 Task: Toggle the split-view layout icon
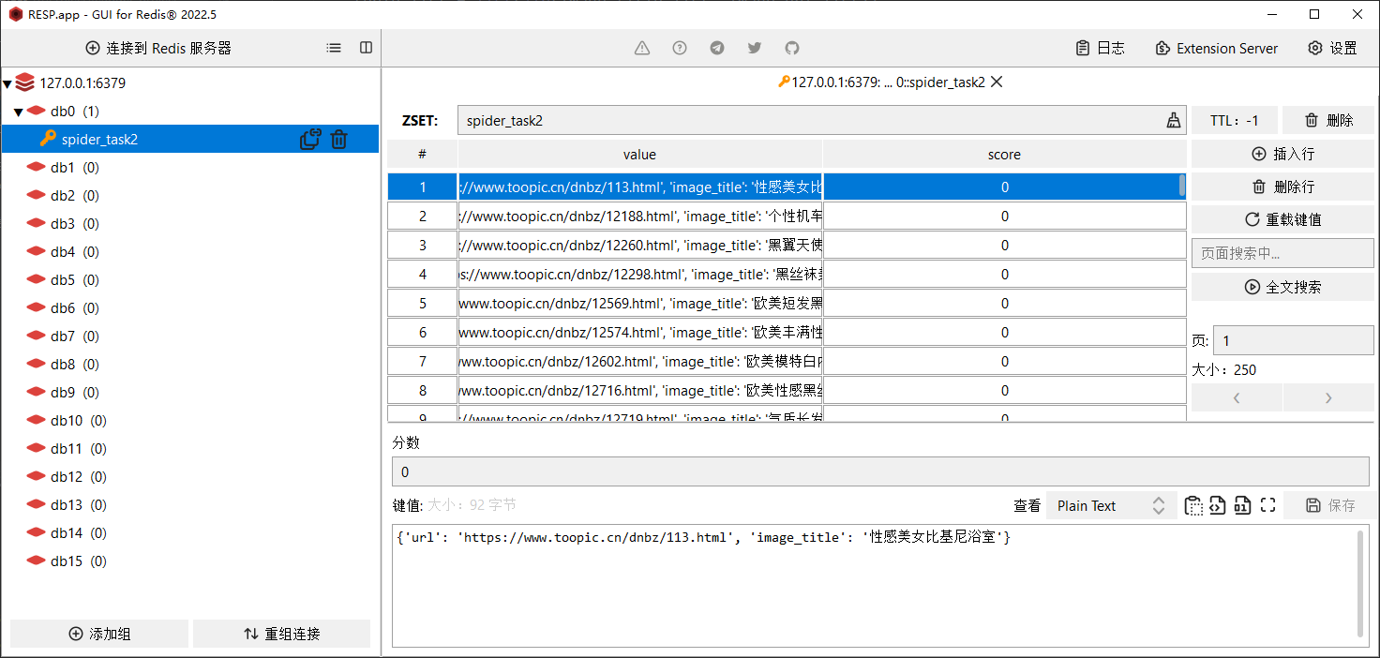point(365,48)
